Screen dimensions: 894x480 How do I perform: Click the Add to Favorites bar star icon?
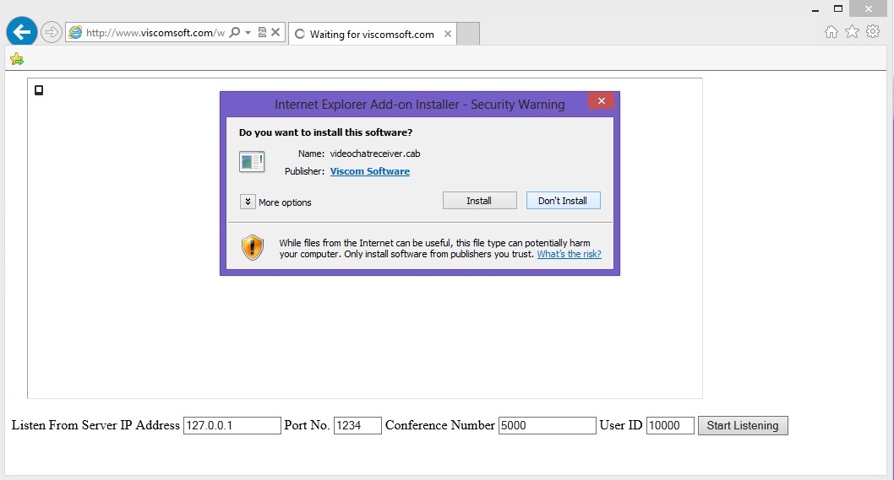point(16,59)
